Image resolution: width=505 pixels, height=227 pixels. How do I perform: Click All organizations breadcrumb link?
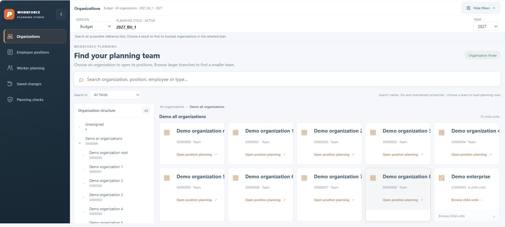(x=172, y=107)
